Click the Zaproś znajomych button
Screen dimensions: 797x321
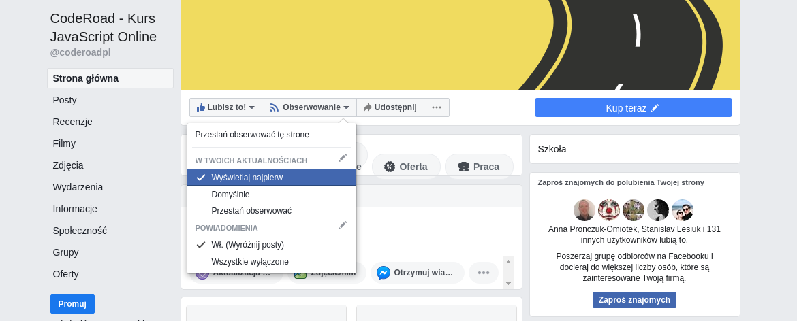pyautogui.click(x=634, y=300)
